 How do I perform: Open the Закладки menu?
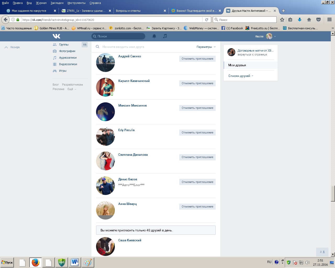57,3
